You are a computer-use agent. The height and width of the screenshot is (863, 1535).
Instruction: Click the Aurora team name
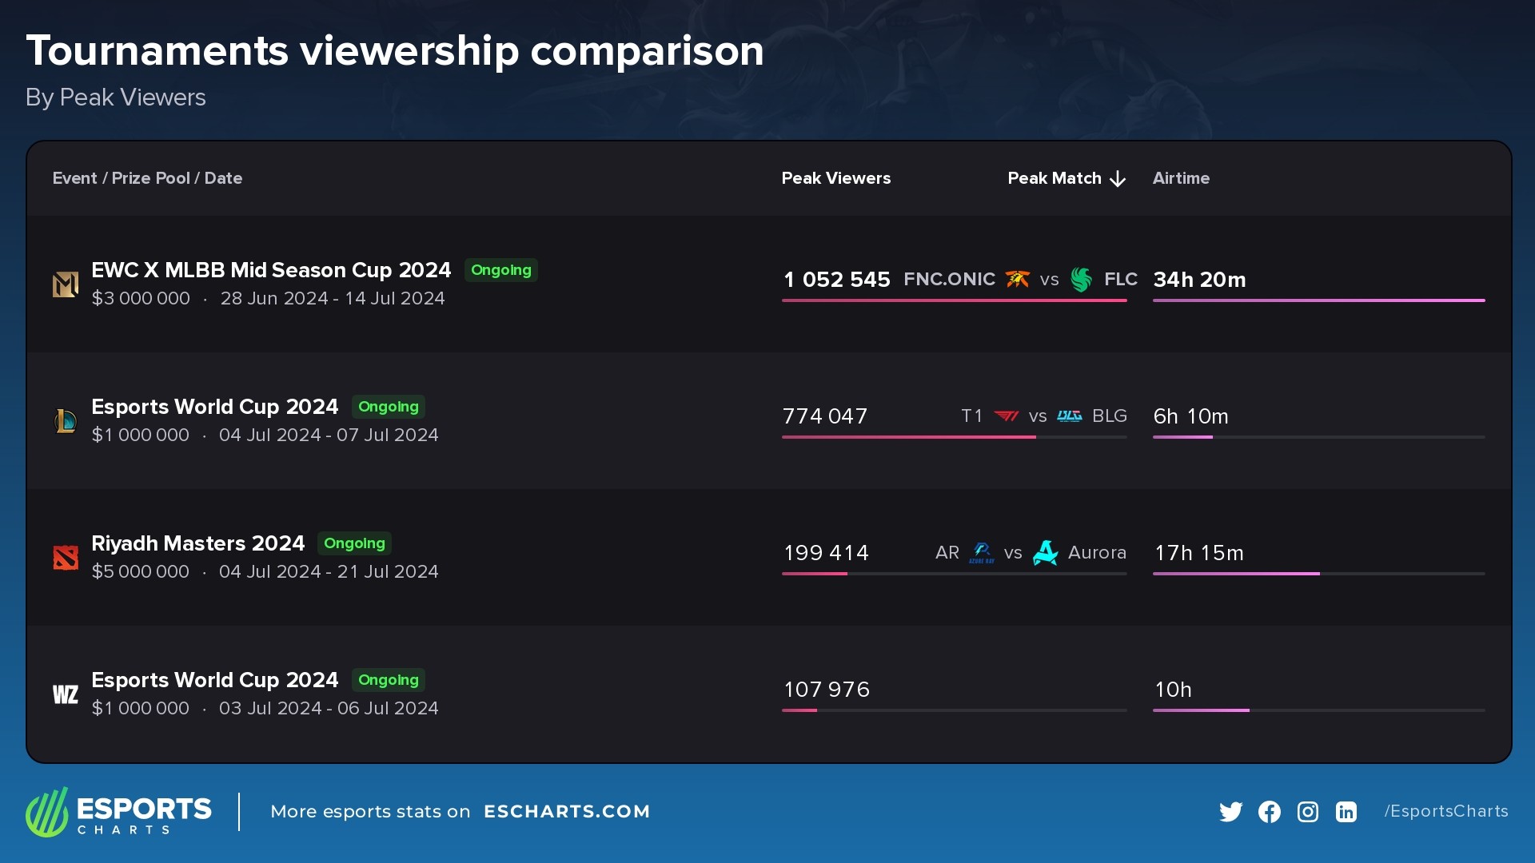pyautogui.click(x=1097, y=552)
